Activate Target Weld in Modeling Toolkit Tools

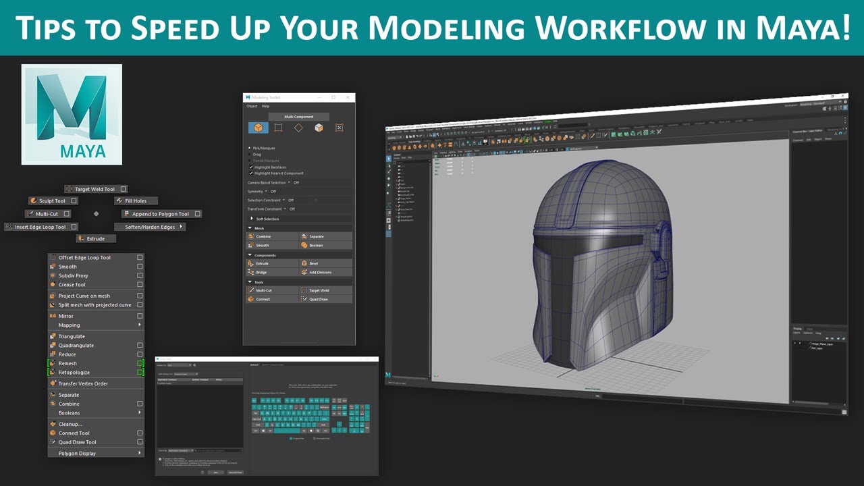(326, 290)
